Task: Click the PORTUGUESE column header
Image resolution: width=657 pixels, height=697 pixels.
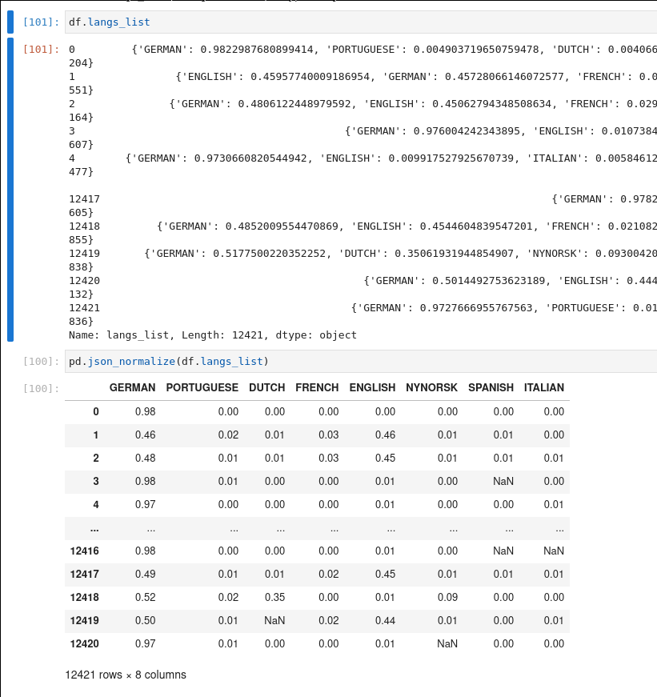Action: coord(202,388)
